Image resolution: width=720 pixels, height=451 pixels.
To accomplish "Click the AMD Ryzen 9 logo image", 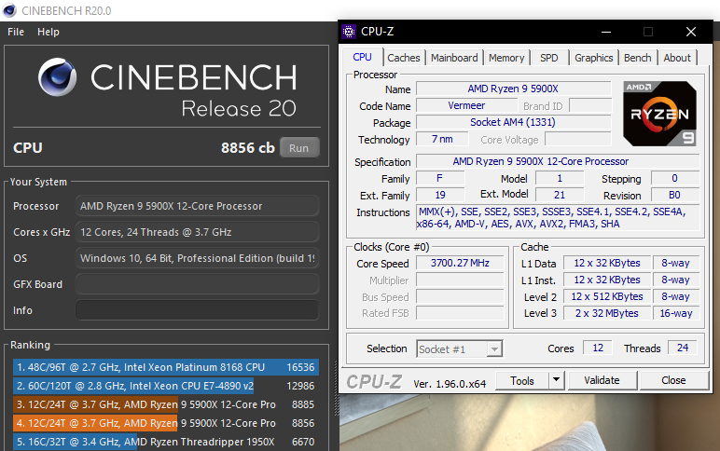I will click(x=659, y=114).
